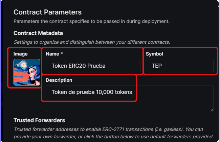Screen dimensions: 220x142
Task: Select the Symbol input field
Action: 180,66
